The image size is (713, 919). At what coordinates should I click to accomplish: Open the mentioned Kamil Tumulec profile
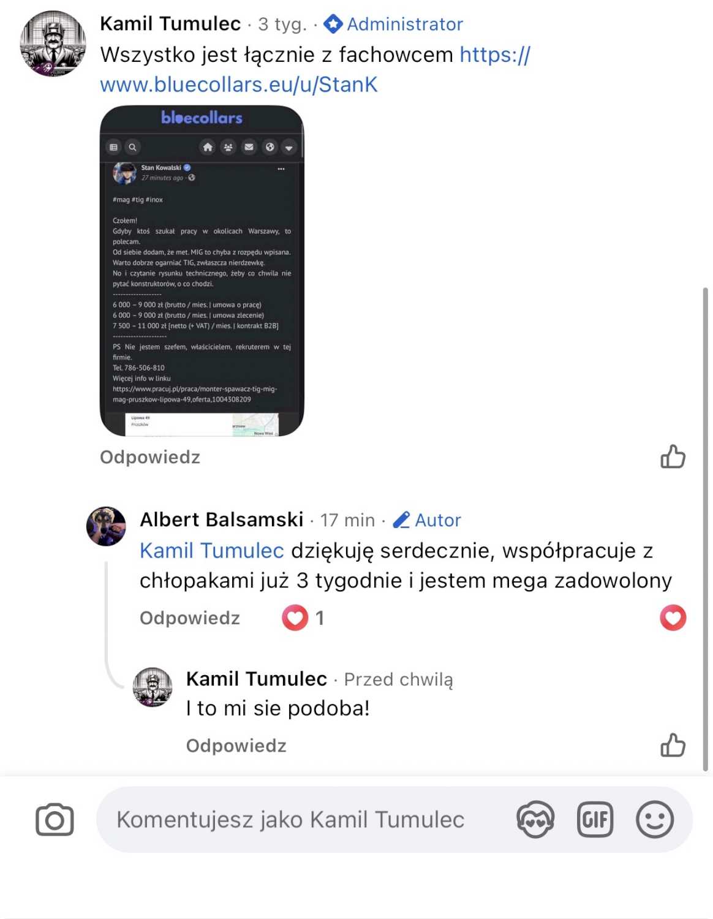click(212, 551)
